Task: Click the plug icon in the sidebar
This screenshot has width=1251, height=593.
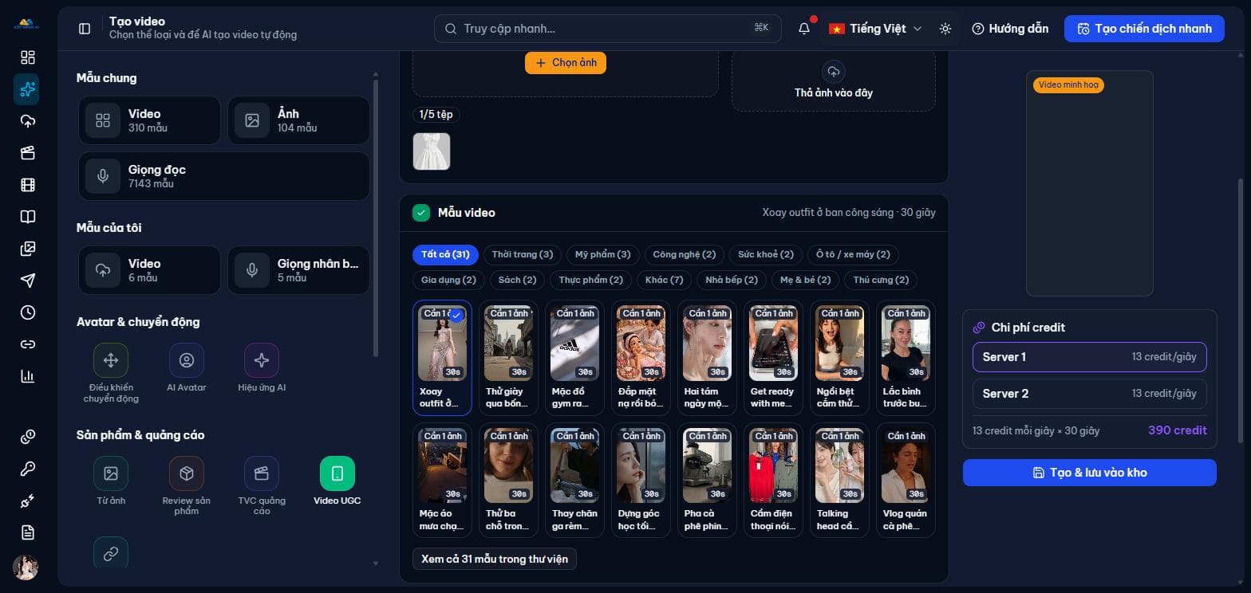Action: [28, 501]
